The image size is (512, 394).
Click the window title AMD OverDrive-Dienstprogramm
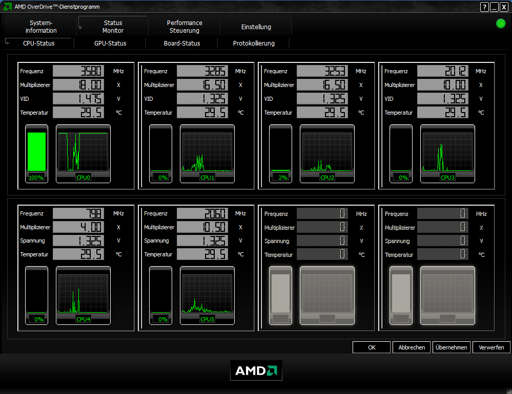coord(57,7)
